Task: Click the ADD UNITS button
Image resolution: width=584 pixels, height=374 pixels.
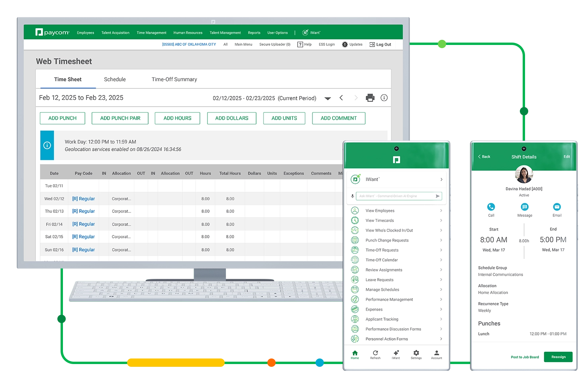Action: (x=284, y=118)
